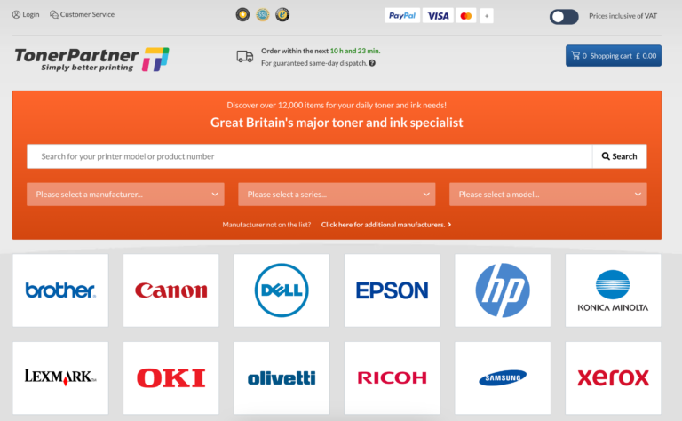Image resolution: width=682 pixels, height=421 pixels.
Task: Click 'For guaranteed same-day dispatch.' text
Action: (x=314, y=63)
